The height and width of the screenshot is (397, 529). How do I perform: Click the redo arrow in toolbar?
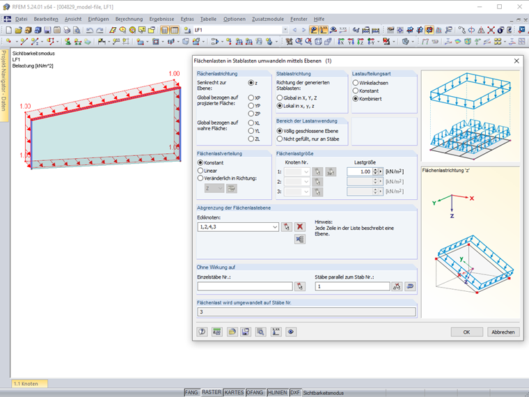(x=100, y=31)
